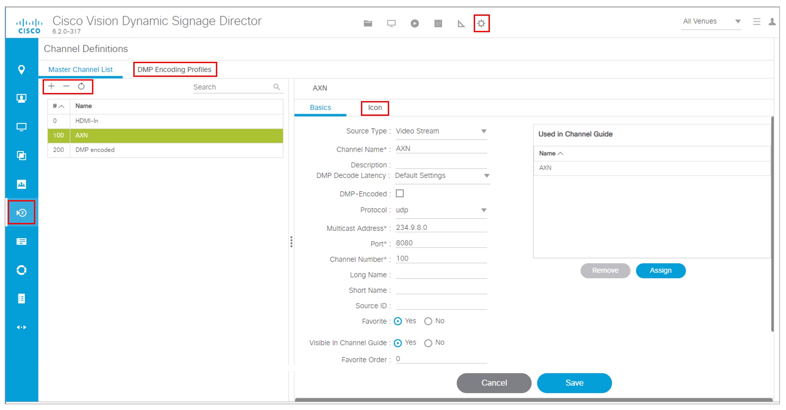Open the presenter screen sidebar icon
The height and width of the screenshot is (410, 786).
pyautogui.click(x=21, y=98)
